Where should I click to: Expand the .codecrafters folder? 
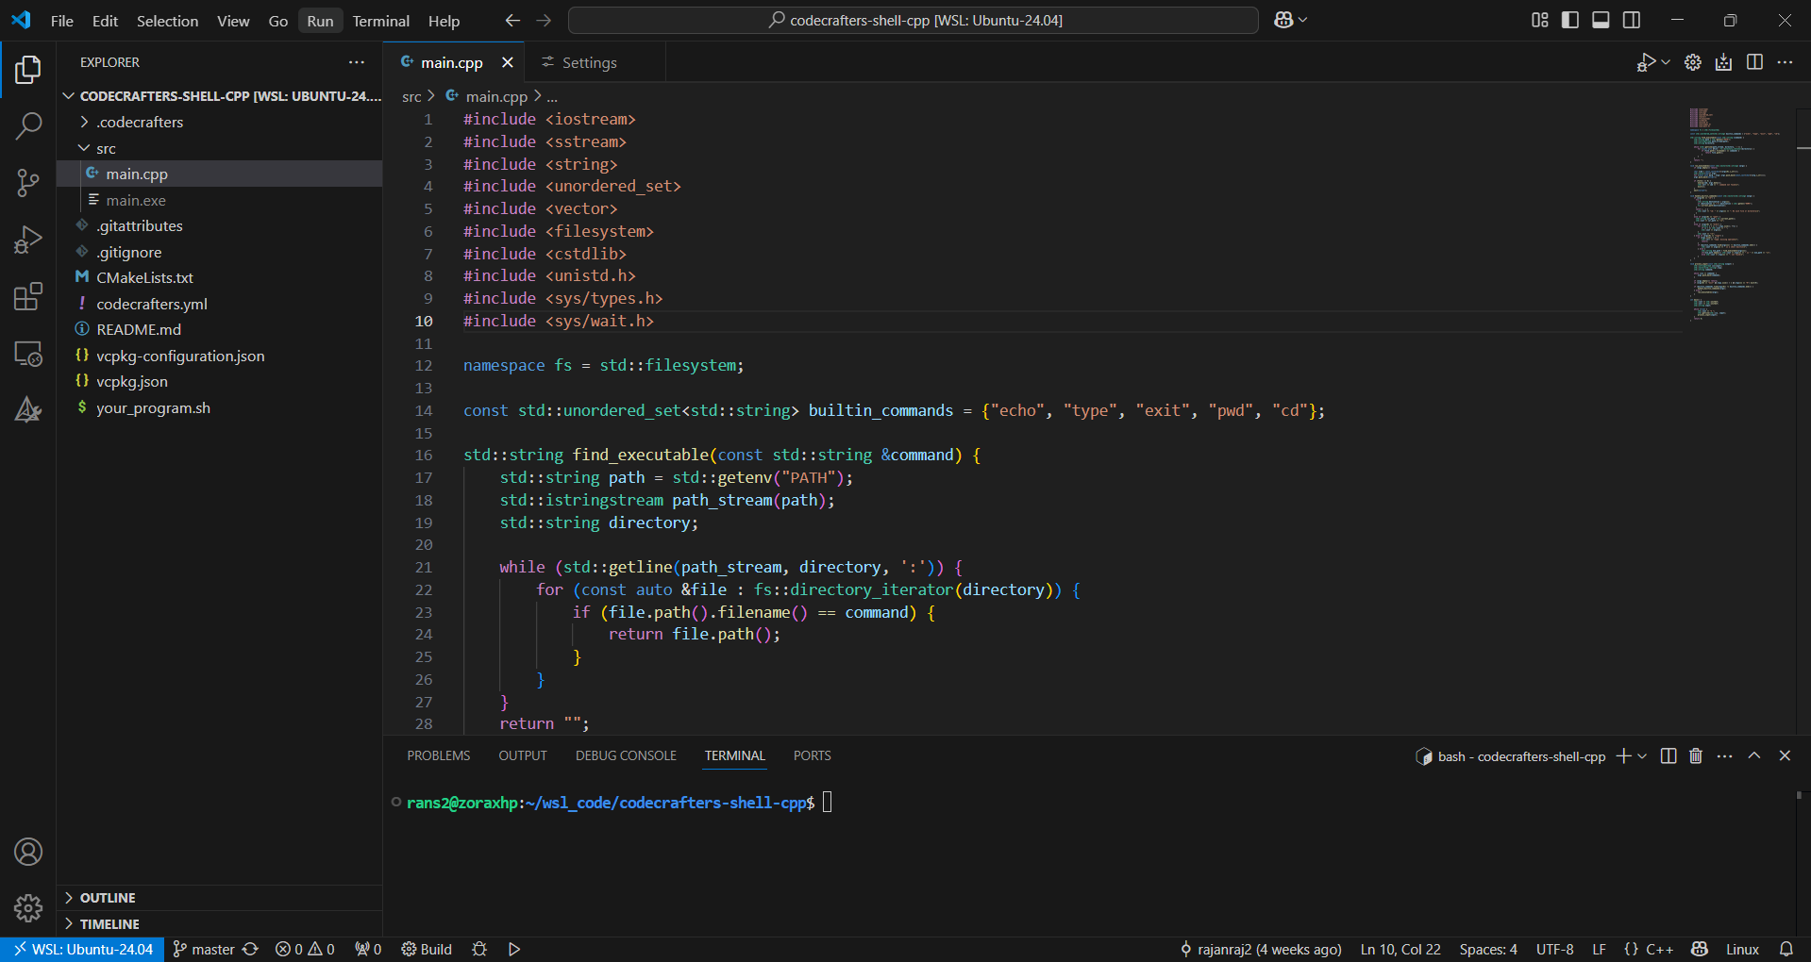click(84, 122)
